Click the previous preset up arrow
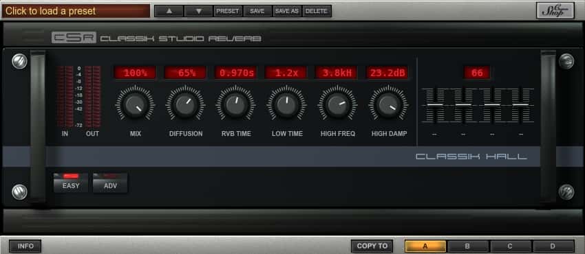 [169, 11]
